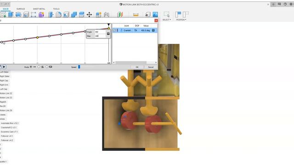Select play-once mode radio button
This screenshot has width=294, height=165.
[x=31, y=67]
